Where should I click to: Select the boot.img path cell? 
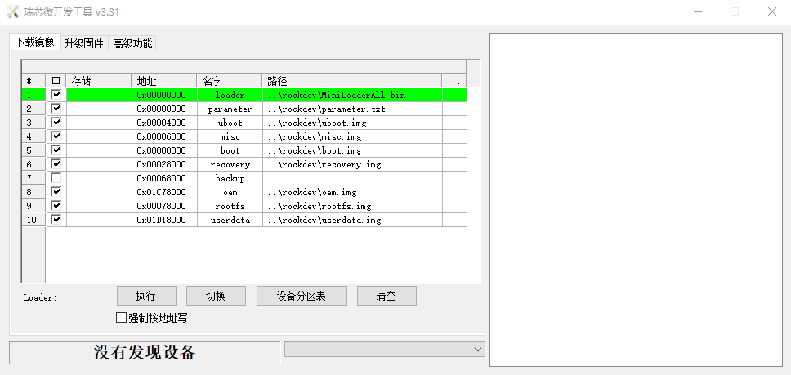[352, 150]
